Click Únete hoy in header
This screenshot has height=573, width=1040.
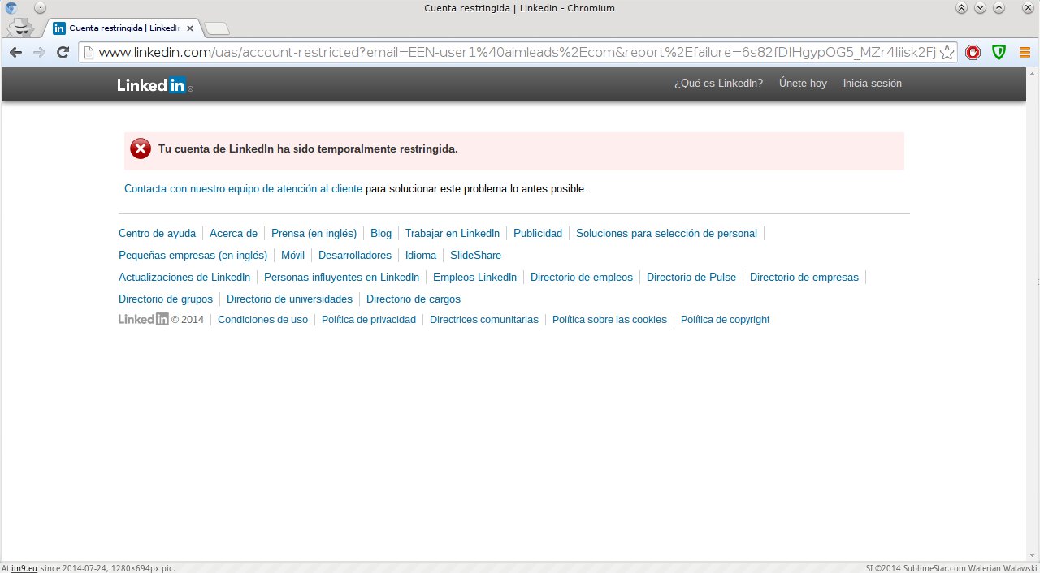click(x=803, y=84)
